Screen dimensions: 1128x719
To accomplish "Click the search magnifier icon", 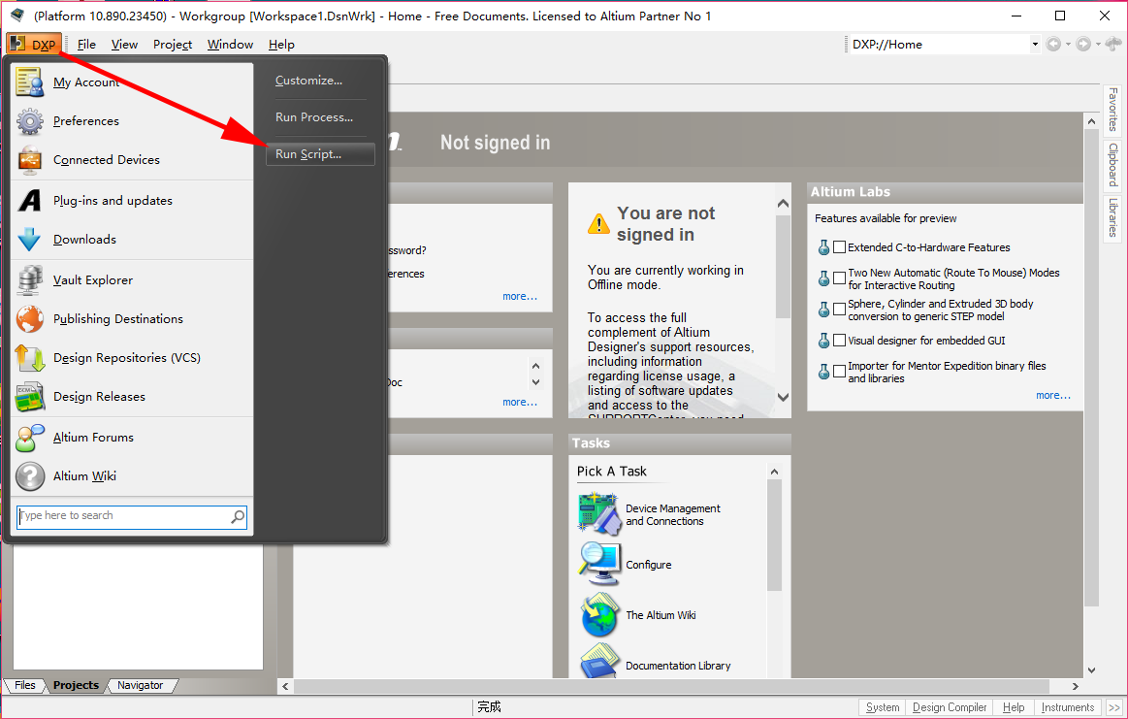I will 238,516.
